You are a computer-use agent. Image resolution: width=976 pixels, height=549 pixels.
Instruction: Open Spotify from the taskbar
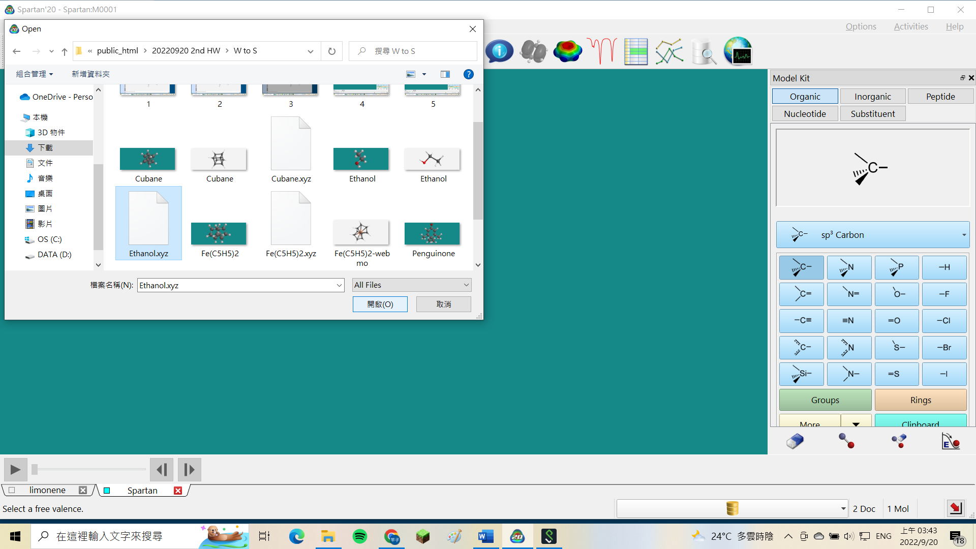point(360,536)
